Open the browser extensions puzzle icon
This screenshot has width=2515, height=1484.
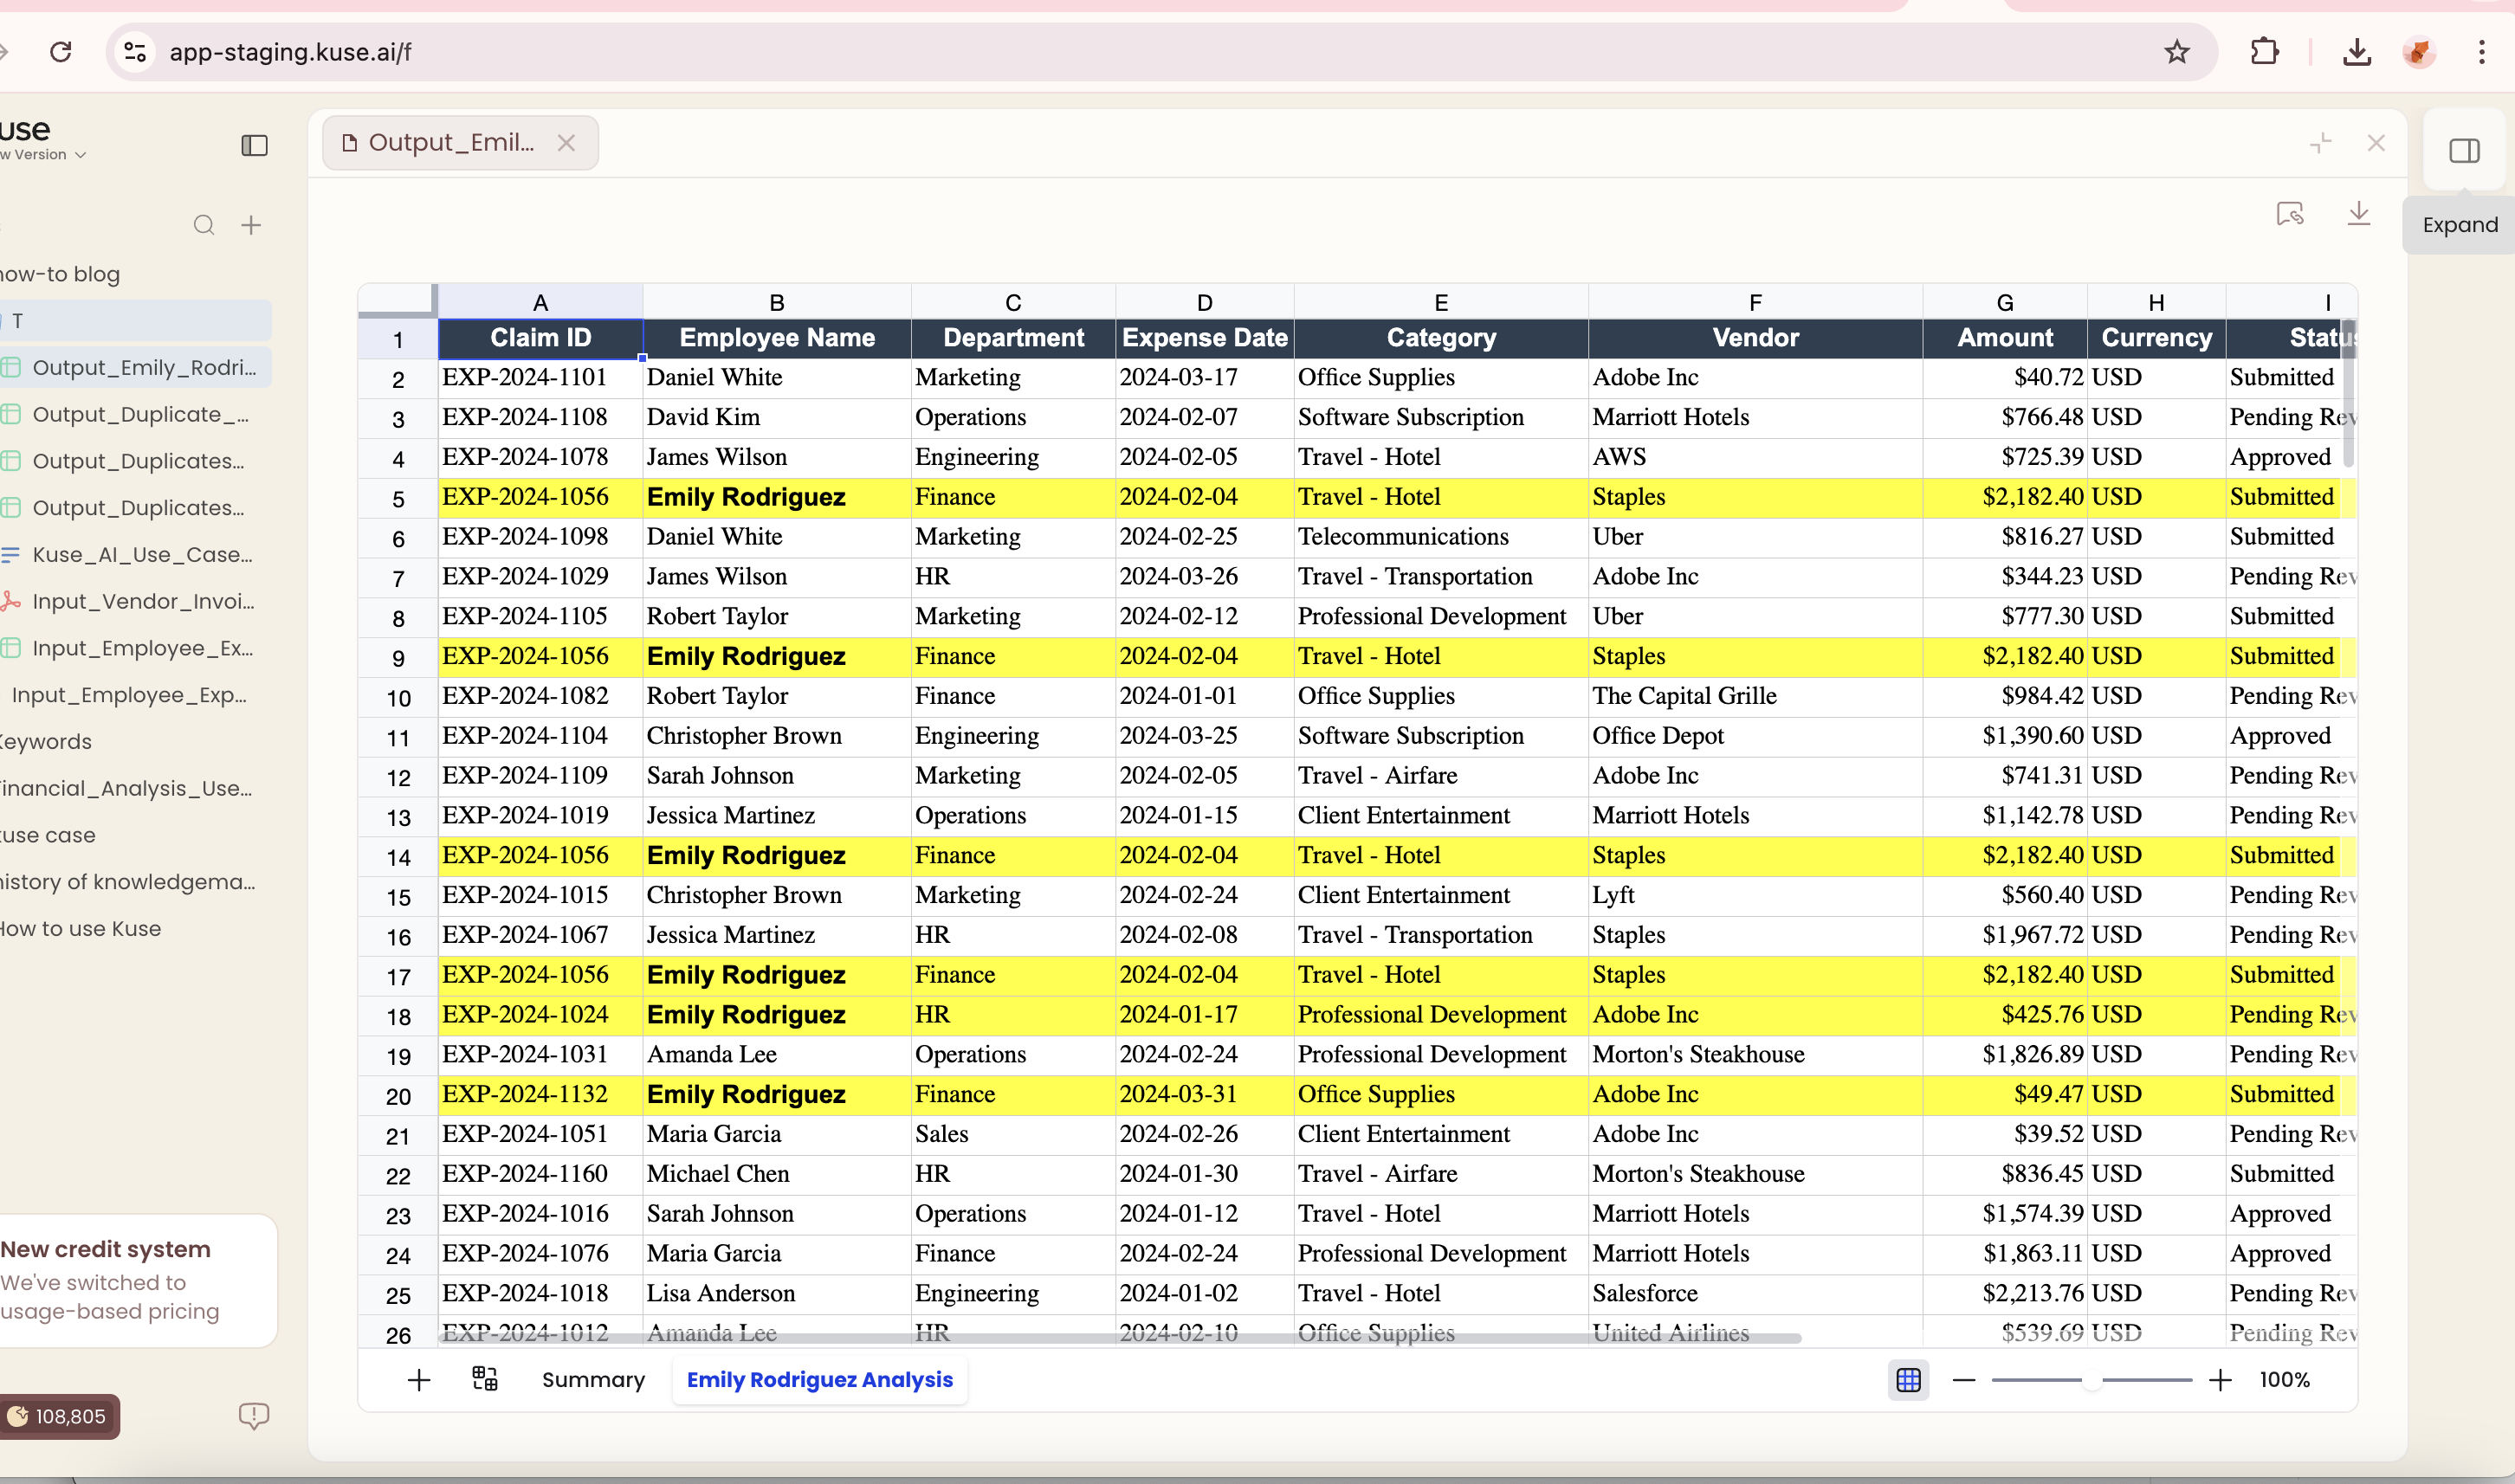tap(2264, 52)
